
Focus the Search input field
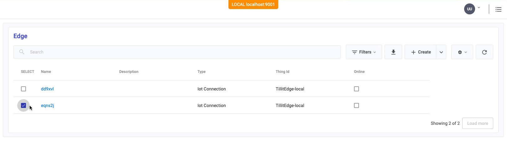pos(182,52)
